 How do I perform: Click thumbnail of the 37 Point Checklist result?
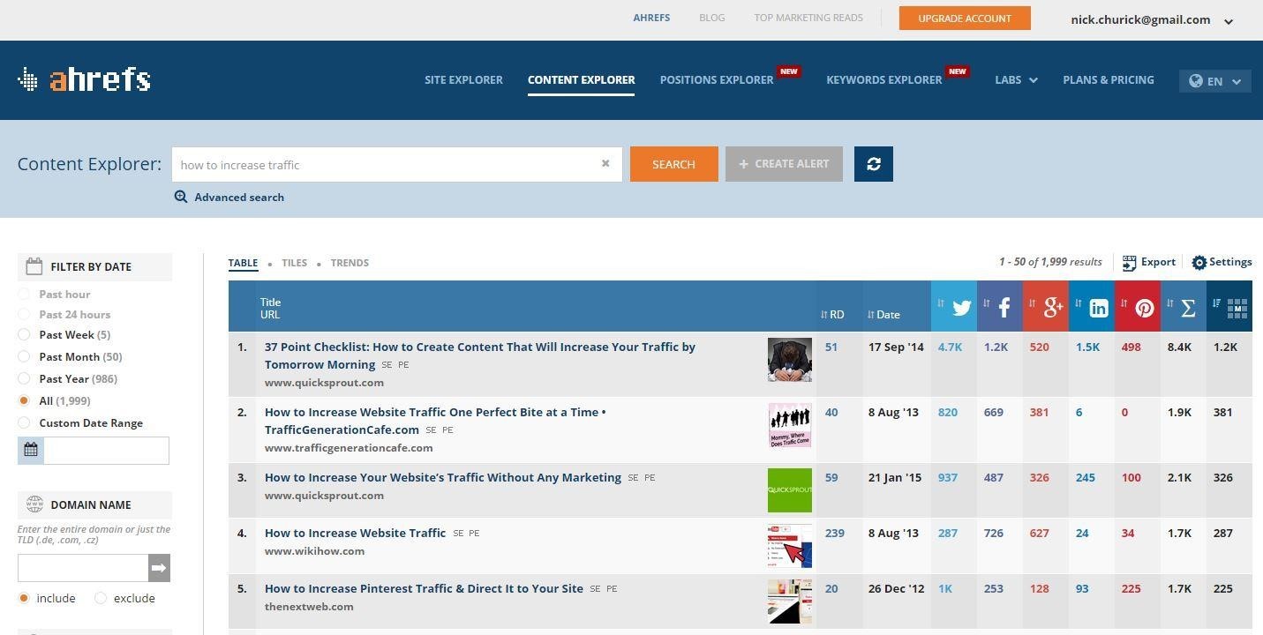789,360
